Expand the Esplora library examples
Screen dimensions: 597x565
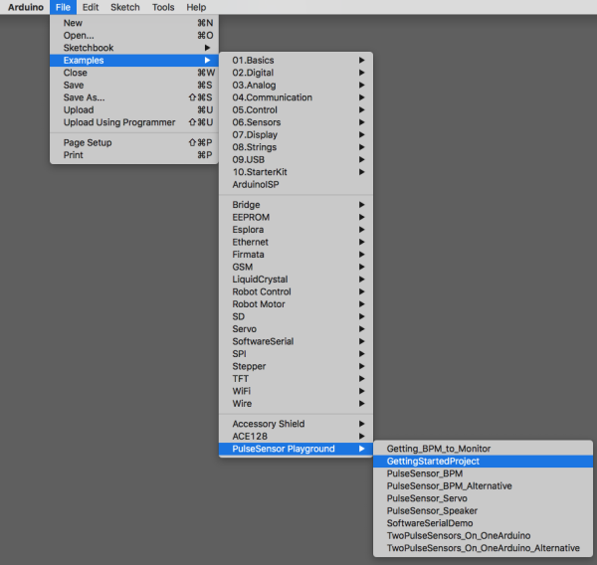click(x=296, y=230)
